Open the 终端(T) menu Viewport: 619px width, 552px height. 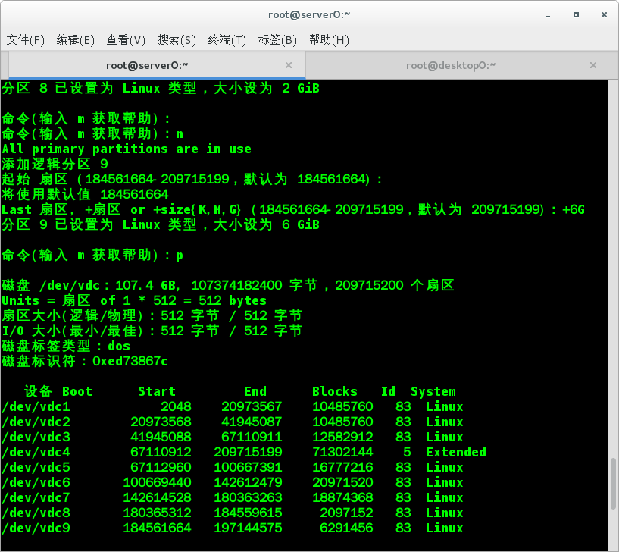click(227, 40)
